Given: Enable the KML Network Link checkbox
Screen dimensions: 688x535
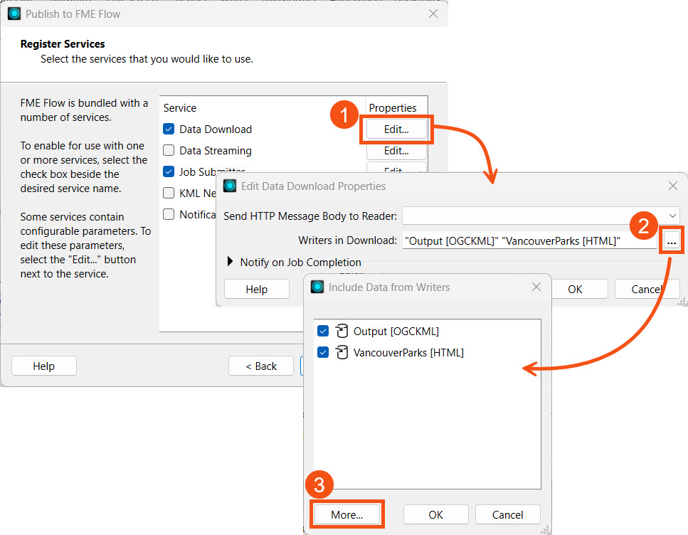Looking at the screenshot, I should click(x=169, y=193).
